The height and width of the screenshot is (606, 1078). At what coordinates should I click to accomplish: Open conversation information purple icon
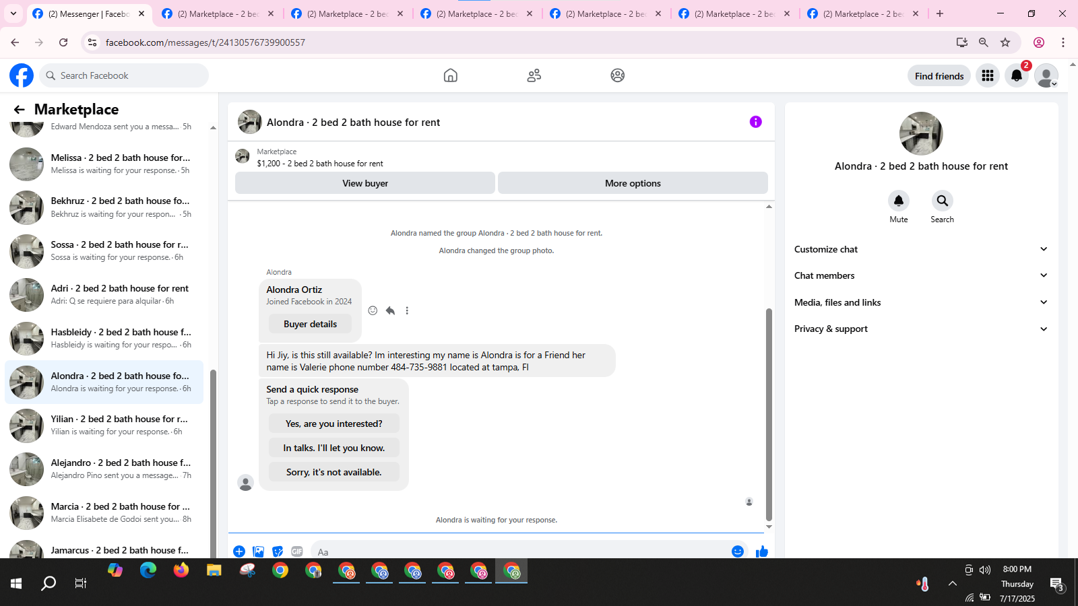756,122
